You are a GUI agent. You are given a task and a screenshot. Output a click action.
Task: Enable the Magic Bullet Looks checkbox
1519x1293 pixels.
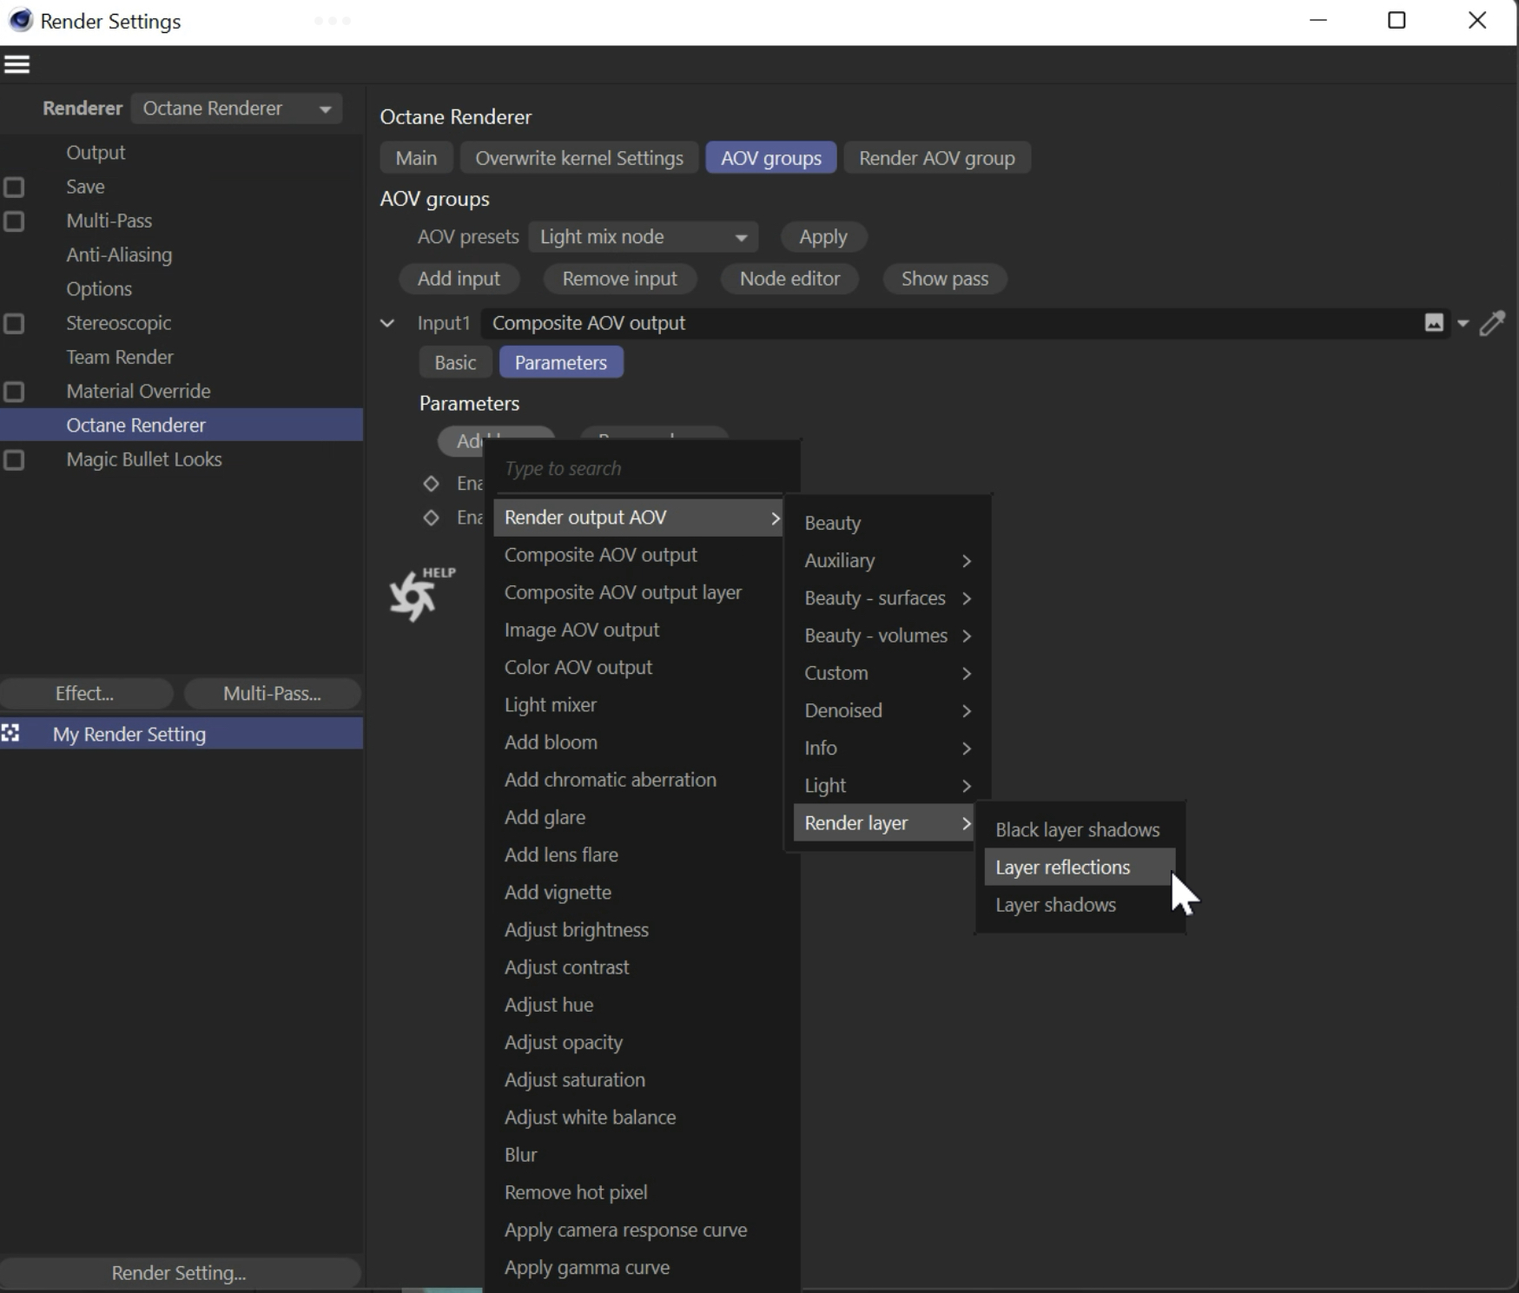point(14,460)
